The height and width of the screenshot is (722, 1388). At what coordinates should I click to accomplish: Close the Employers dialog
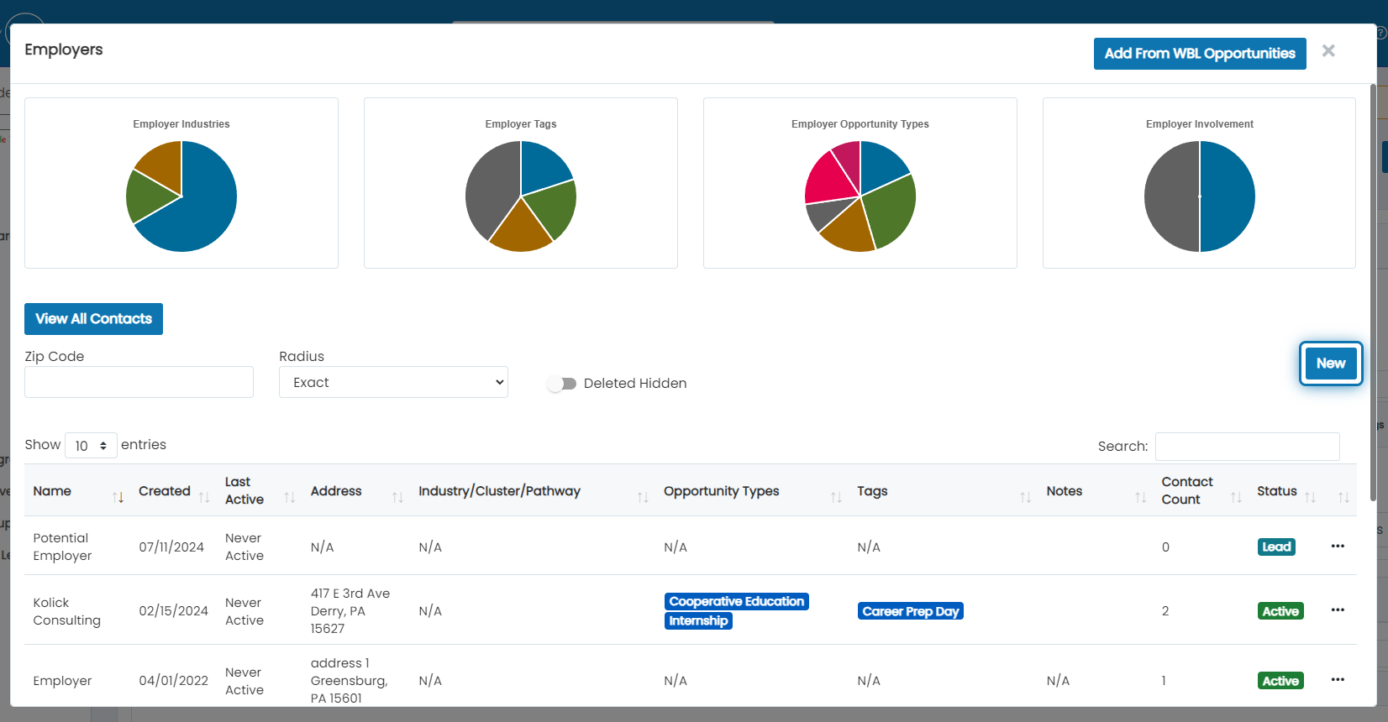point(1328,51)
